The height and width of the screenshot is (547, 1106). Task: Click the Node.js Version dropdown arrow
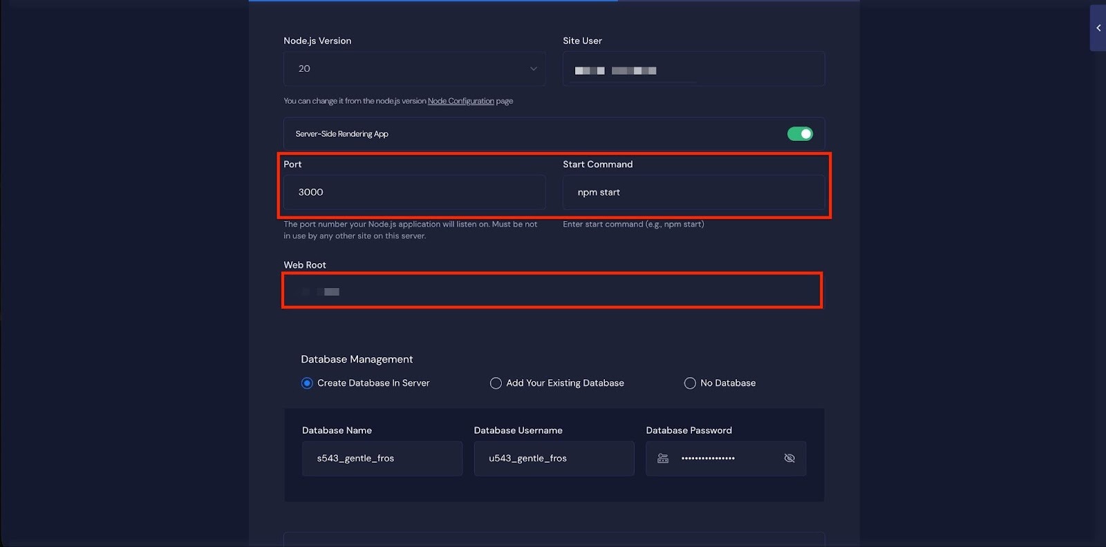[533, 69]
